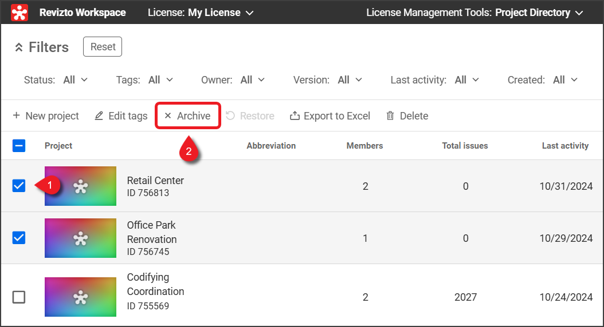Click New project plus icon
604x327 pixels.
click(x=16, y=116)
